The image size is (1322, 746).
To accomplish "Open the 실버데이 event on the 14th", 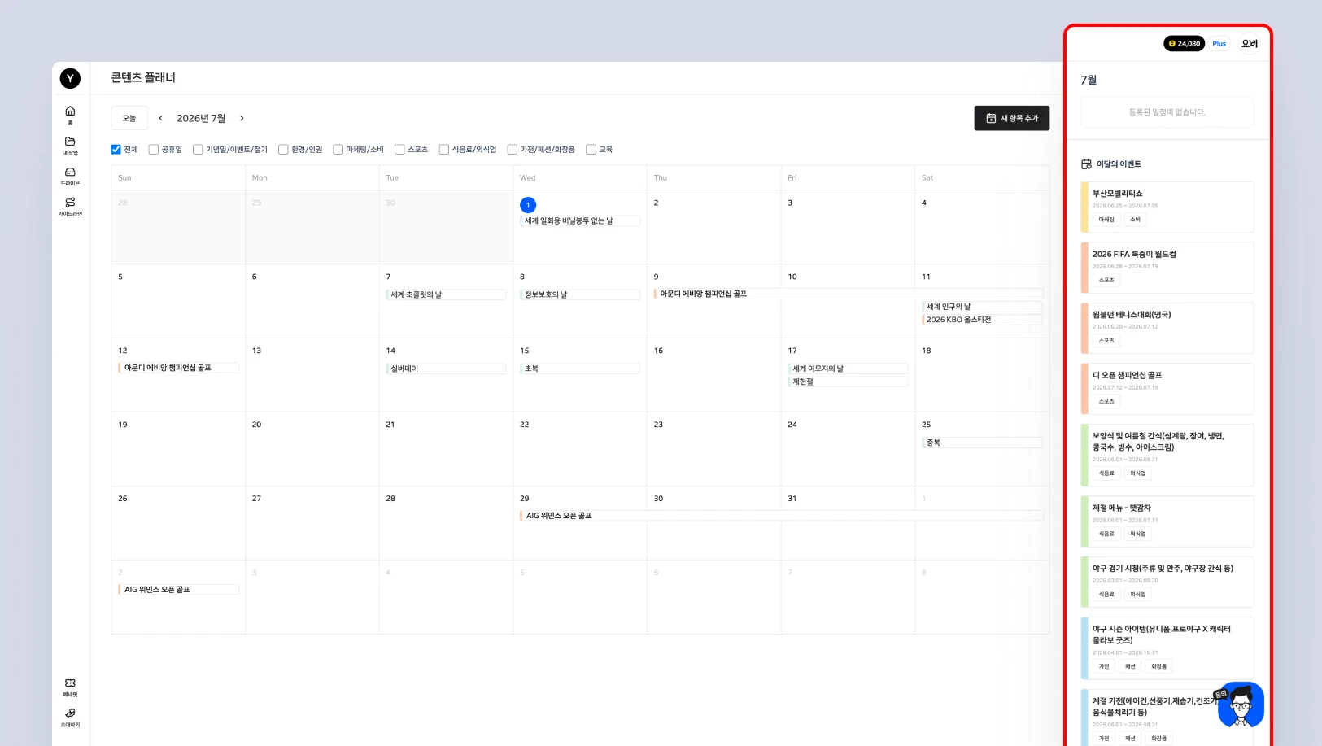I will coord(445,369).
